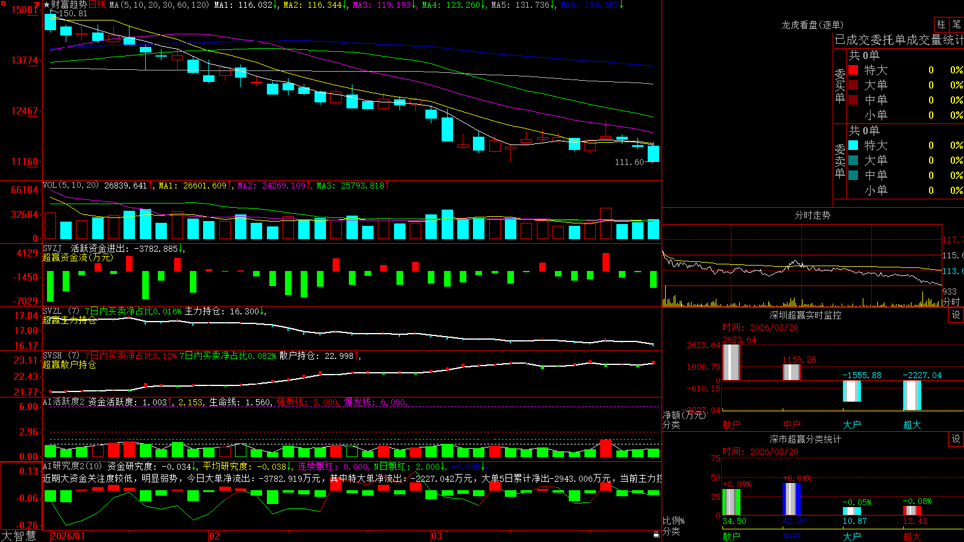
Task: Click the 龙虎看盘(逐单) panel title
Action: click(x=812, y=25)
